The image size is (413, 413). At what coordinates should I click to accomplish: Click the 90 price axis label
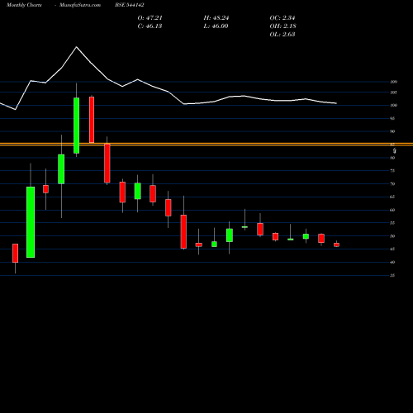(392, 131)
